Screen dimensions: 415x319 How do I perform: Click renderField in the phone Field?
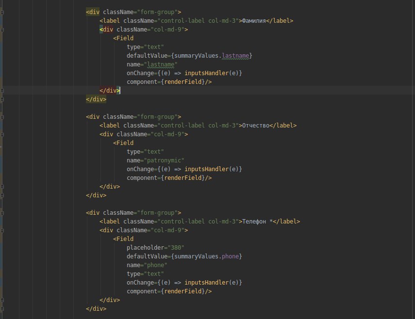coord(183,291)
